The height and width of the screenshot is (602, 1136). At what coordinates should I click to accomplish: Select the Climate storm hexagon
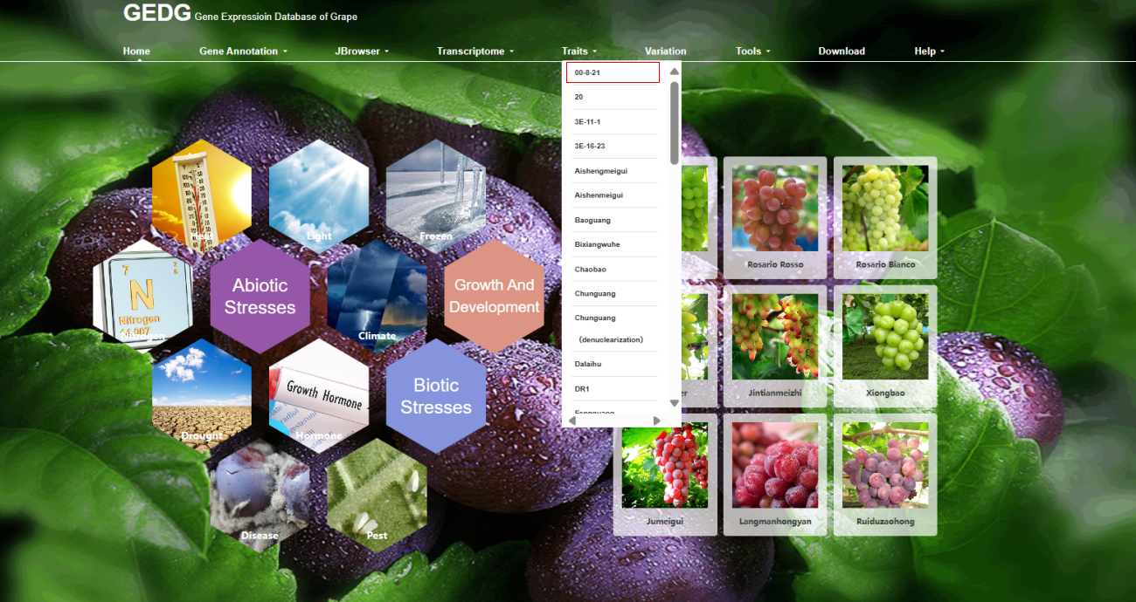(x=377, y=297)
